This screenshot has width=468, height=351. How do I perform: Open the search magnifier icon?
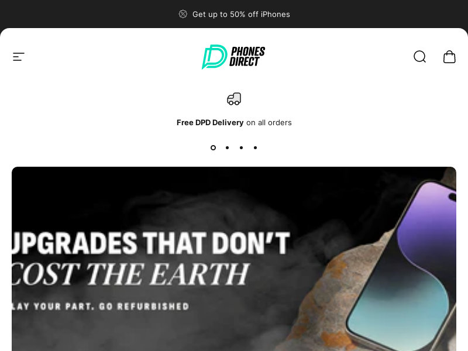pyautogui.click(x=419, y=57)
